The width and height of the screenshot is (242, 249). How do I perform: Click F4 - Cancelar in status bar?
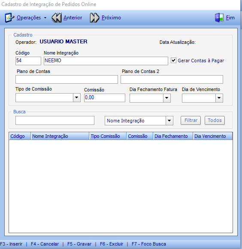pos(45,244)
